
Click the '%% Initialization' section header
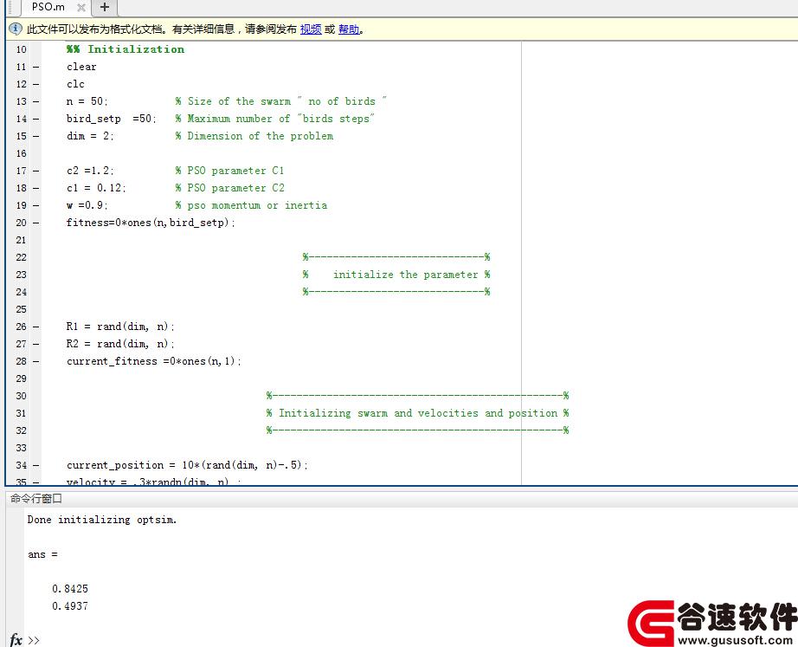125,49
